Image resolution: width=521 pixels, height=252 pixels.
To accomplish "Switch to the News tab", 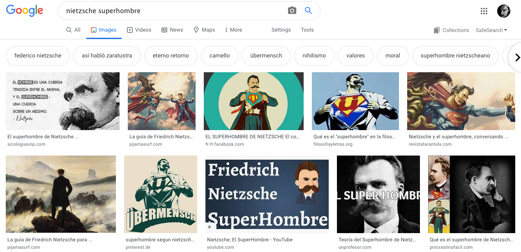I will coord(172,30).
